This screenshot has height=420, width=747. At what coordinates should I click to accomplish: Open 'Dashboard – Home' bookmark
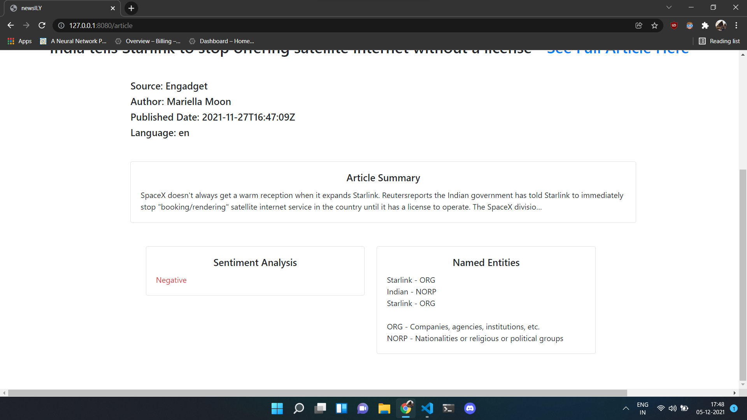click(222, 41)
